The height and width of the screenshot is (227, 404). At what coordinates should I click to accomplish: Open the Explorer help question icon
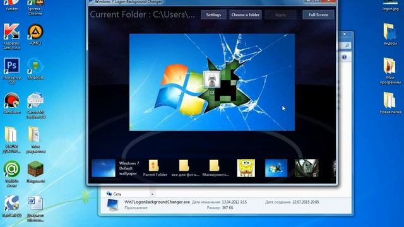(345, 57)
